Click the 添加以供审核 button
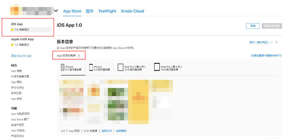This screenshot has width=284, height=139. click(x=272, y=26)
